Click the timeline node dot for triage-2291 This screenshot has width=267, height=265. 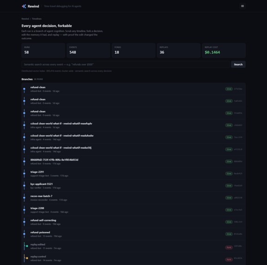24,173
